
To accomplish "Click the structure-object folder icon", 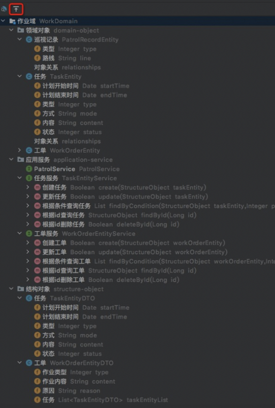I will [x=20, y=289].
